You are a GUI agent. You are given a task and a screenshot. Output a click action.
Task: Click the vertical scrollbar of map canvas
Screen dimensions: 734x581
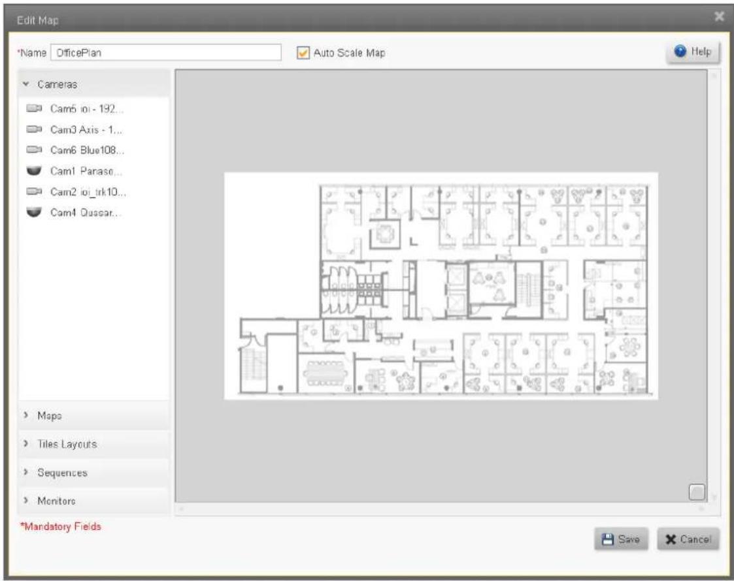point(714,285)
